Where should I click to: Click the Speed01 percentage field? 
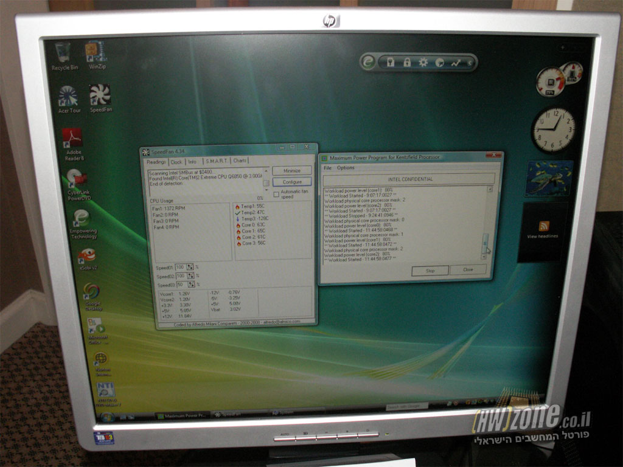click(180, 267)
